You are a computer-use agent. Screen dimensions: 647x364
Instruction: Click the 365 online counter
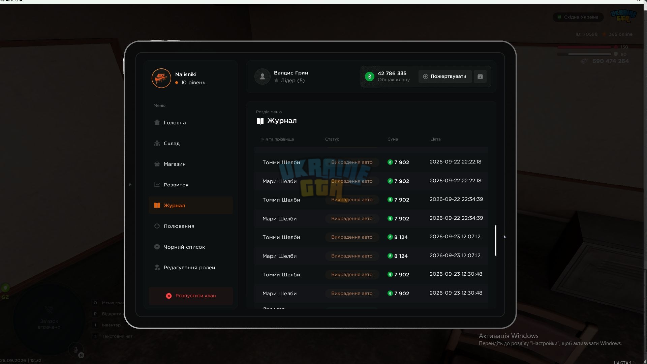point(620,34)
